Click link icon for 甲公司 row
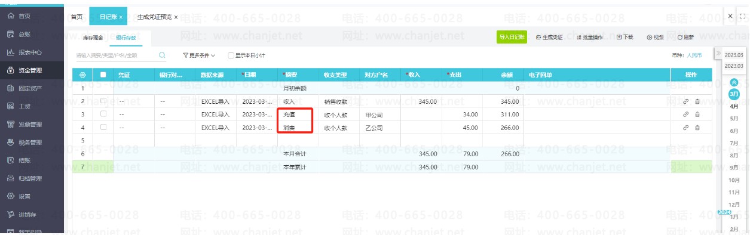 coord(685,114)
